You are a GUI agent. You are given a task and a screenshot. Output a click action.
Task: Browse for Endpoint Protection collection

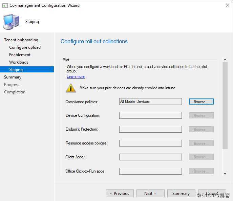pyautogui.click(x=201, y=129)
